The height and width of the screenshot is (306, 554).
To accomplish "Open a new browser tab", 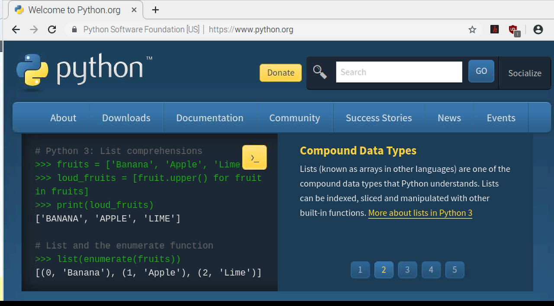I will click(x=155, y=10).
